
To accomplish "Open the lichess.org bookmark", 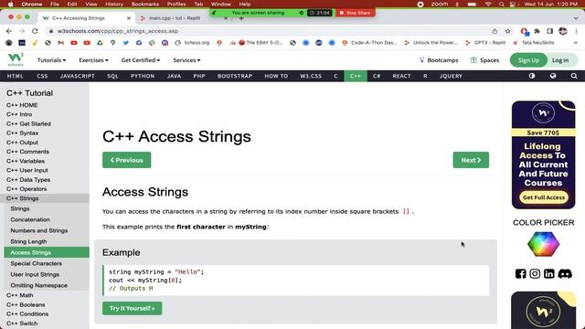I will 193,43.
